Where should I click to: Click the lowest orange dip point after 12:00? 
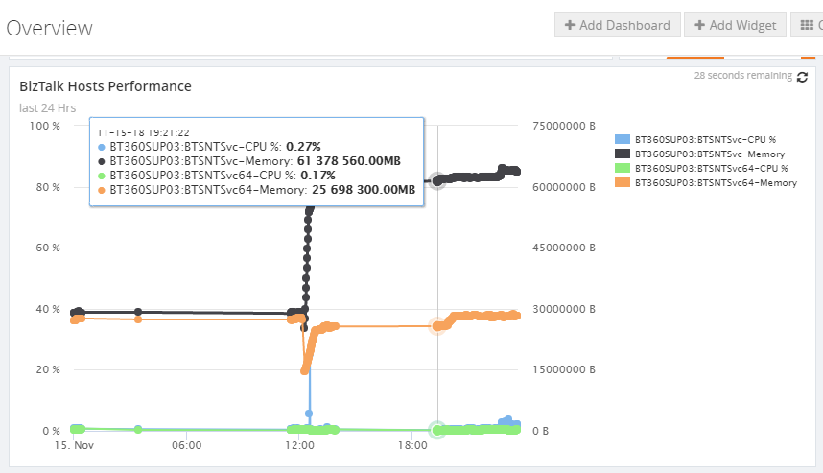point(305,370)
